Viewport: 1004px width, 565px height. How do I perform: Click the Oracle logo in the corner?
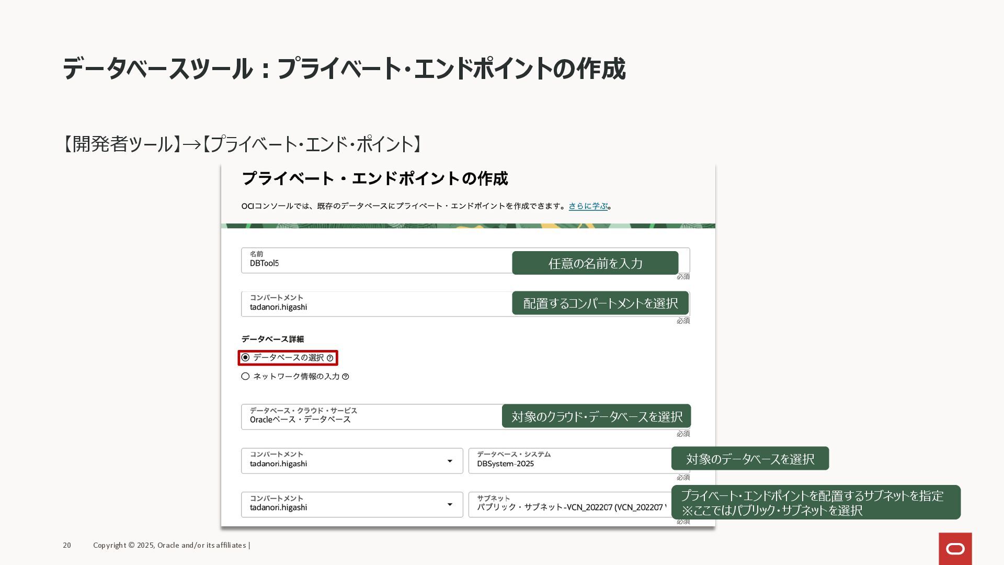click(x=955, y=549)
